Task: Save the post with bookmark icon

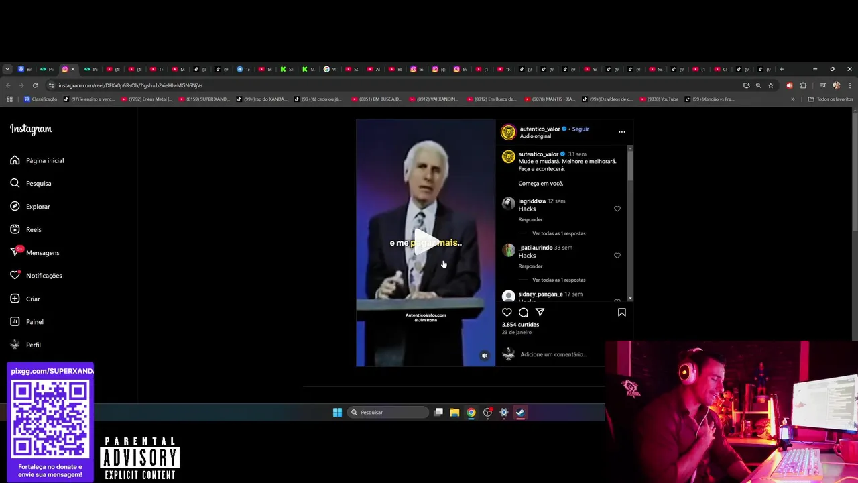Action: pyautogui.click(x=621, y=312)
